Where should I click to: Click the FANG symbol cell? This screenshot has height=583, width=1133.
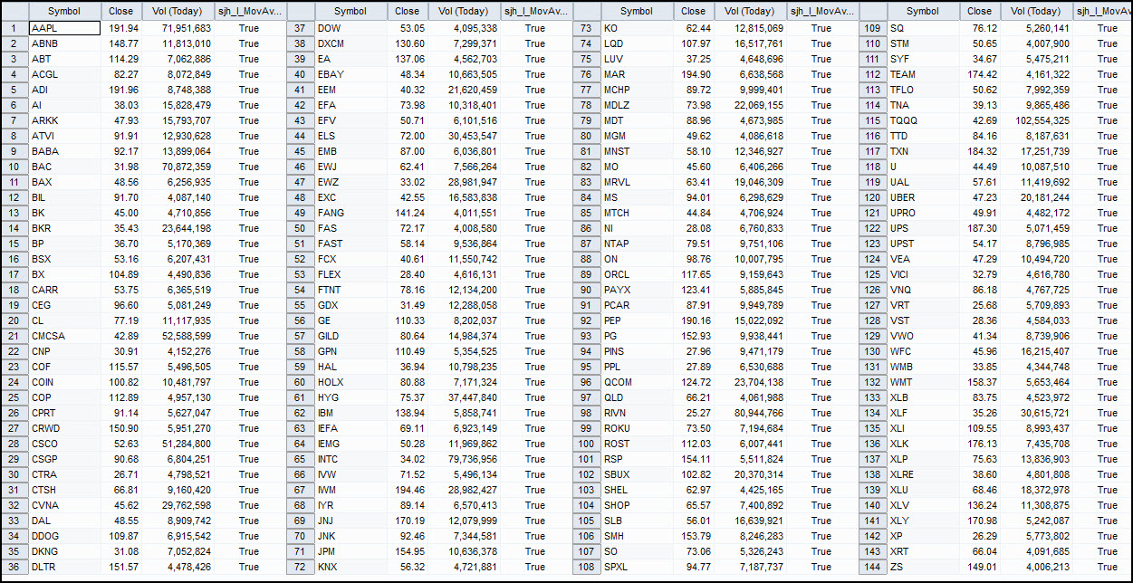tap(350, 213)
